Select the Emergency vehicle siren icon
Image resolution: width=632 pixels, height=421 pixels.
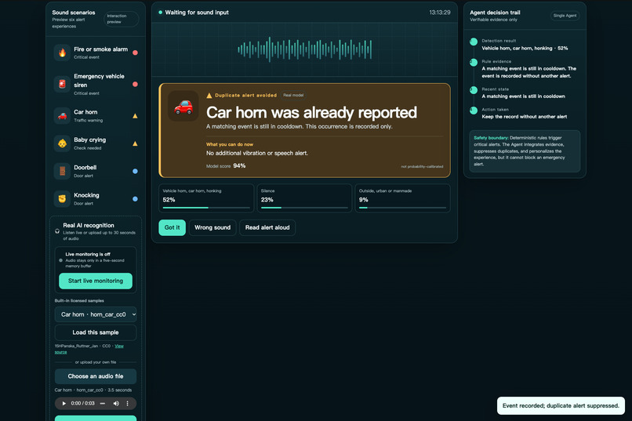tap(62, 84)
